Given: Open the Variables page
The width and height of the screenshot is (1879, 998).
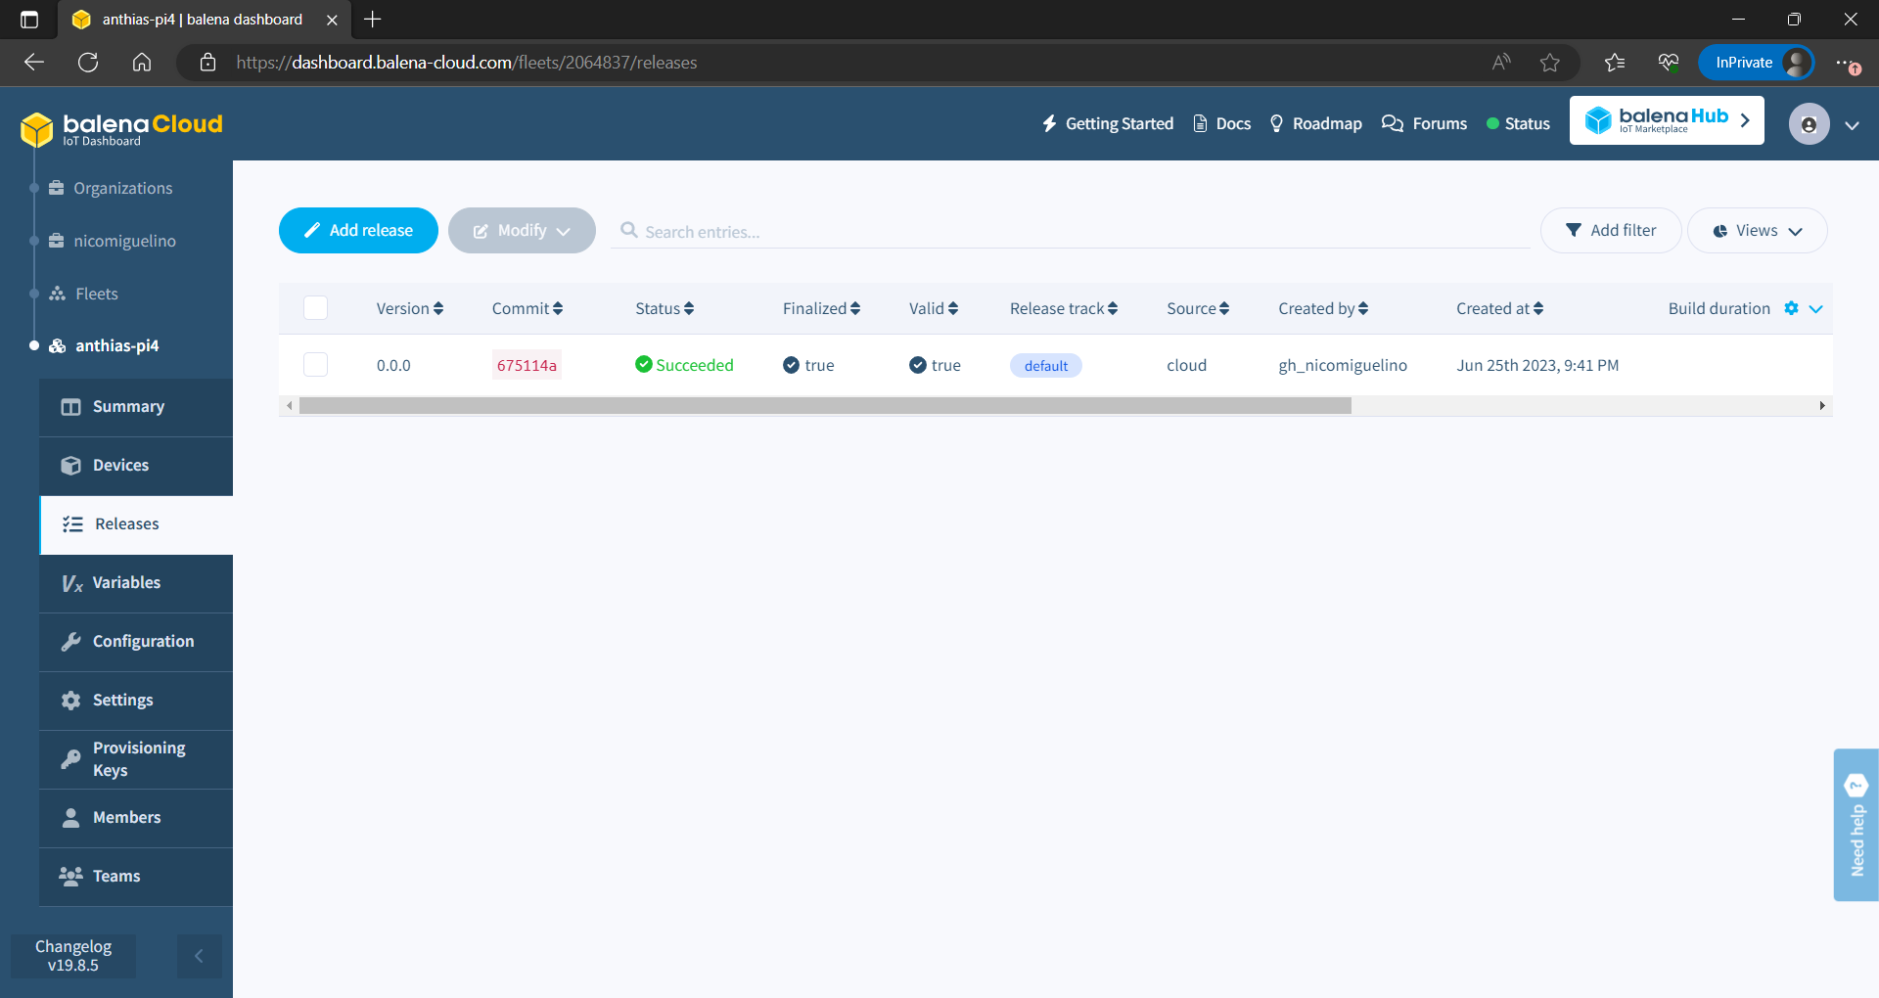Looking at the screenshot, I should coord(136,583).
